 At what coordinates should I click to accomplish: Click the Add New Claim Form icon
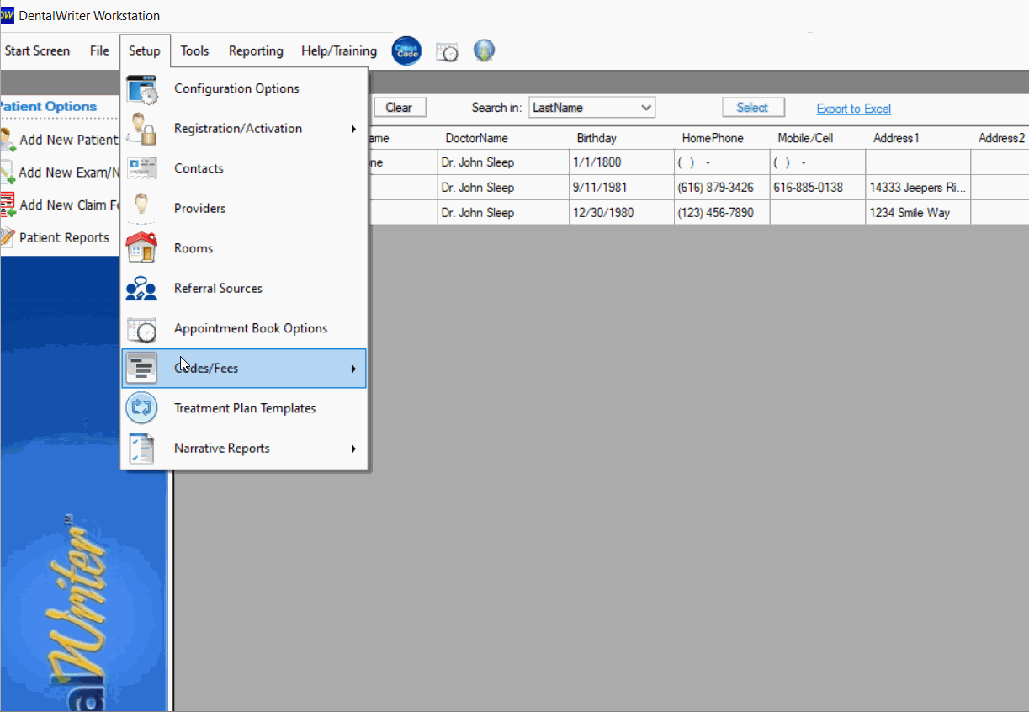8,205
